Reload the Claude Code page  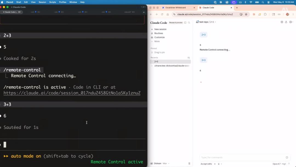162,14
